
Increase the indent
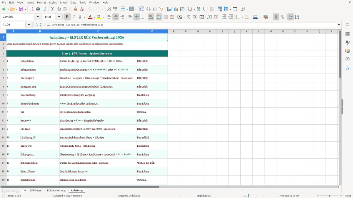(x=224, y=17)
